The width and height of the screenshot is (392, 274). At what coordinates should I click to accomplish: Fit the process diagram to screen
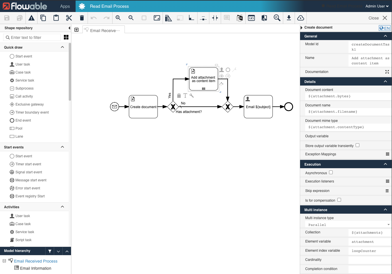[157, 18]
